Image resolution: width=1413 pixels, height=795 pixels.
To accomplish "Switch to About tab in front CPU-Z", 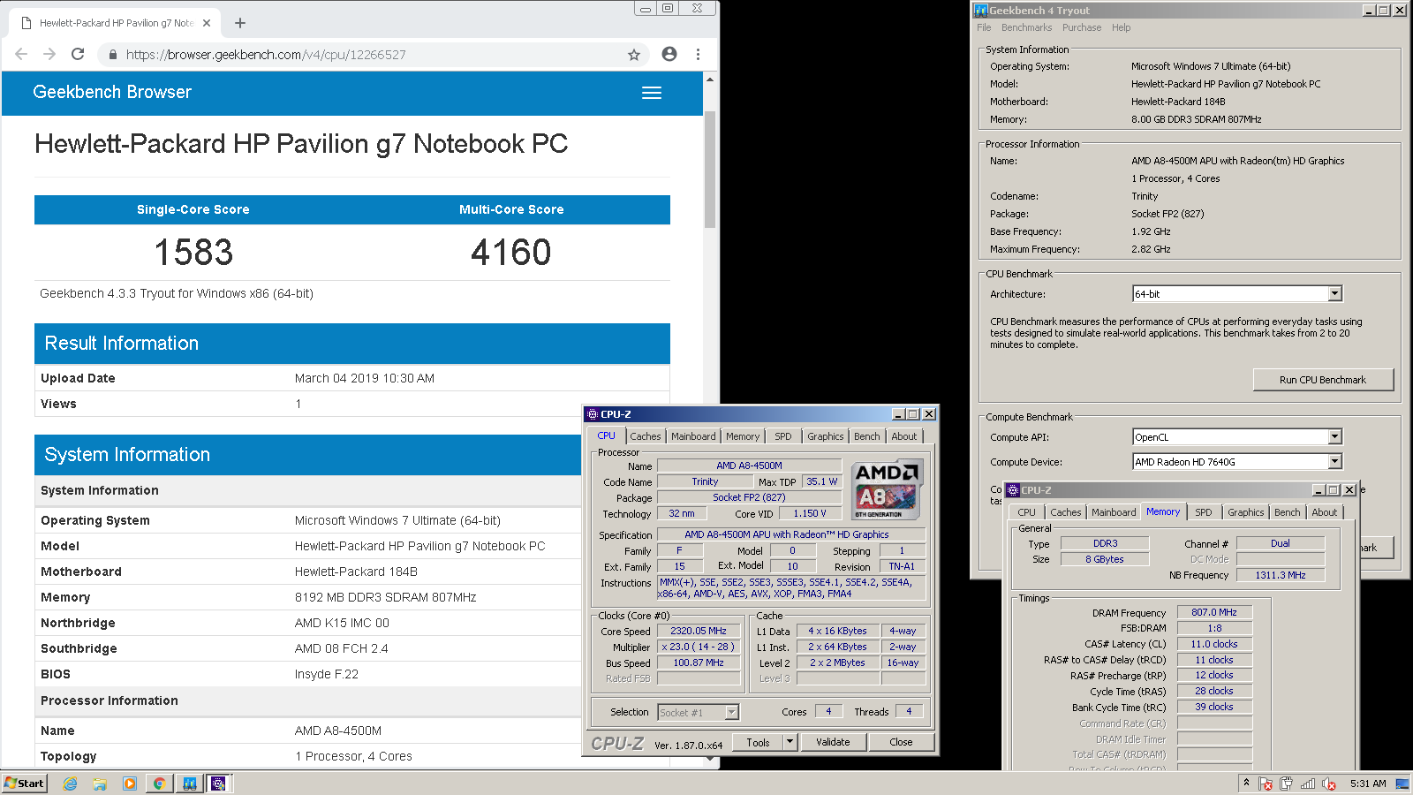I will 904,436.
